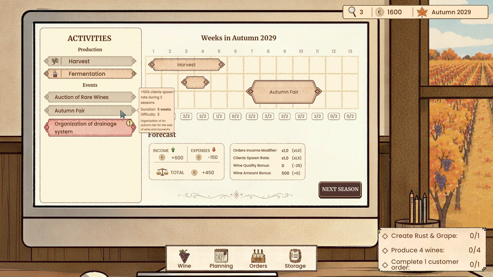This screenshot has width=493, height=277.
Task: Click the 0/2 worker count under week 6
Action: point(235,116)
